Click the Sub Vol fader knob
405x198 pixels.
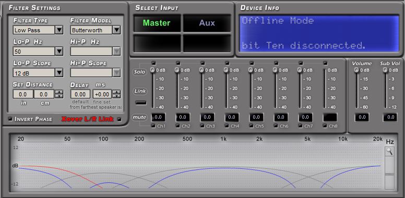385,70
